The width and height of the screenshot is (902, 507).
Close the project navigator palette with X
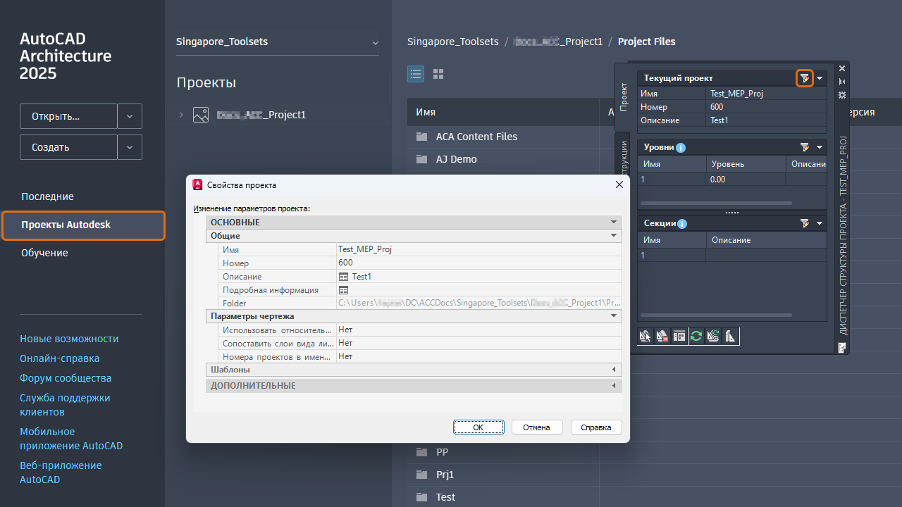(x=841, y=69)
